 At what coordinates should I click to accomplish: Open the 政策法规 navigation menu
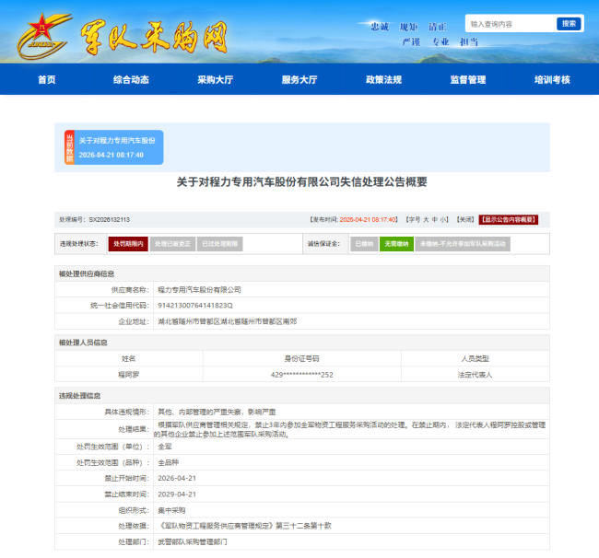pyautogui.click(x=383, y=80)
